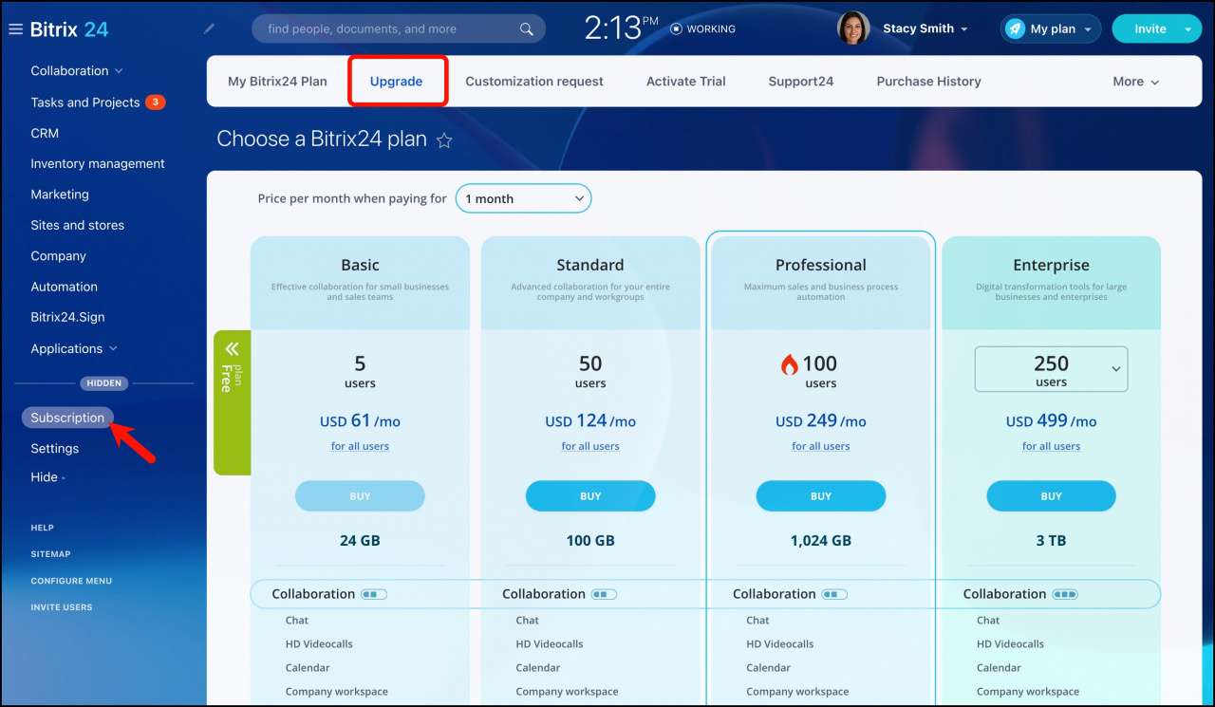Click '1,024 GB' storage on Professional
Viewport: 1215px width, 707px height.
point(821,541)
